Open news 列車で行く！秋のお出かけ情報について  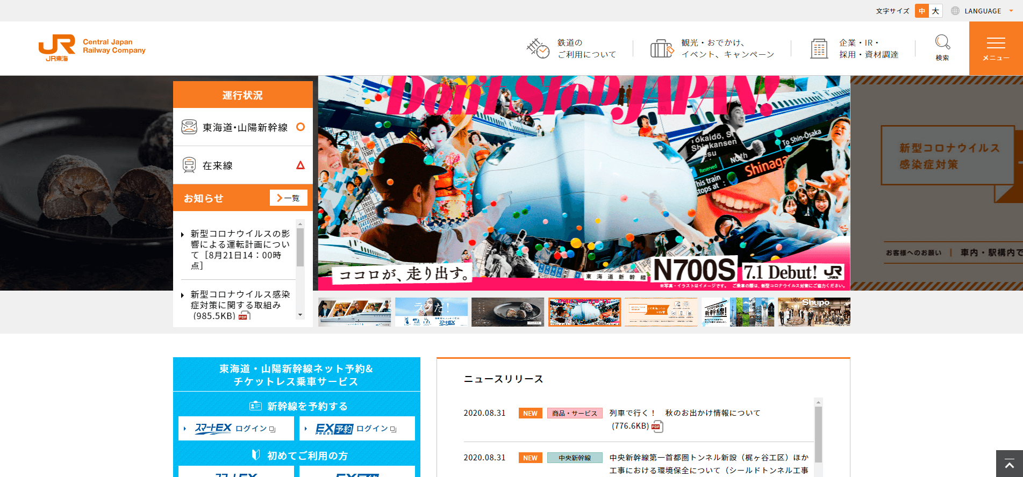(685, 413)
